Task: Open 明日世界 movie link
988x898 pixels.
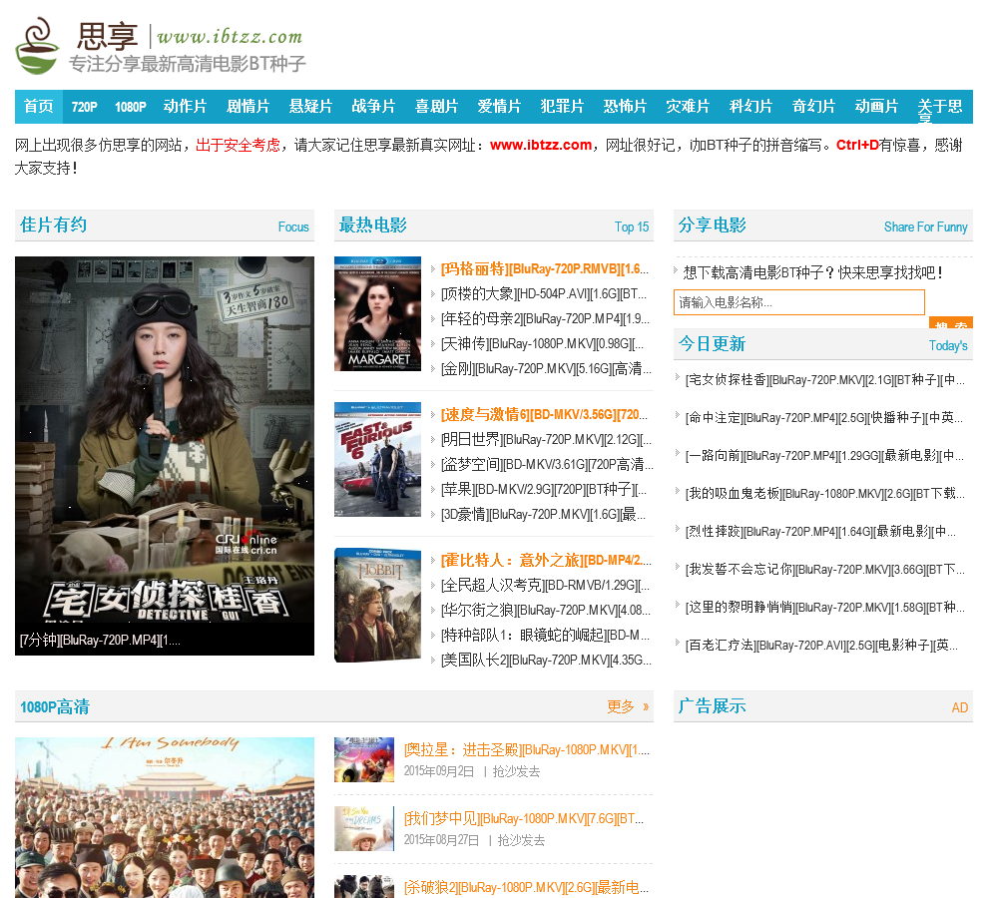Action: 546,439
